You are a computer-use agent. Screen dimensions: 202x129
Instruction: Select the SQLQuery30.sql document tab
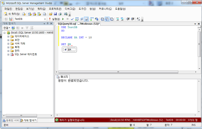(78, 24)
